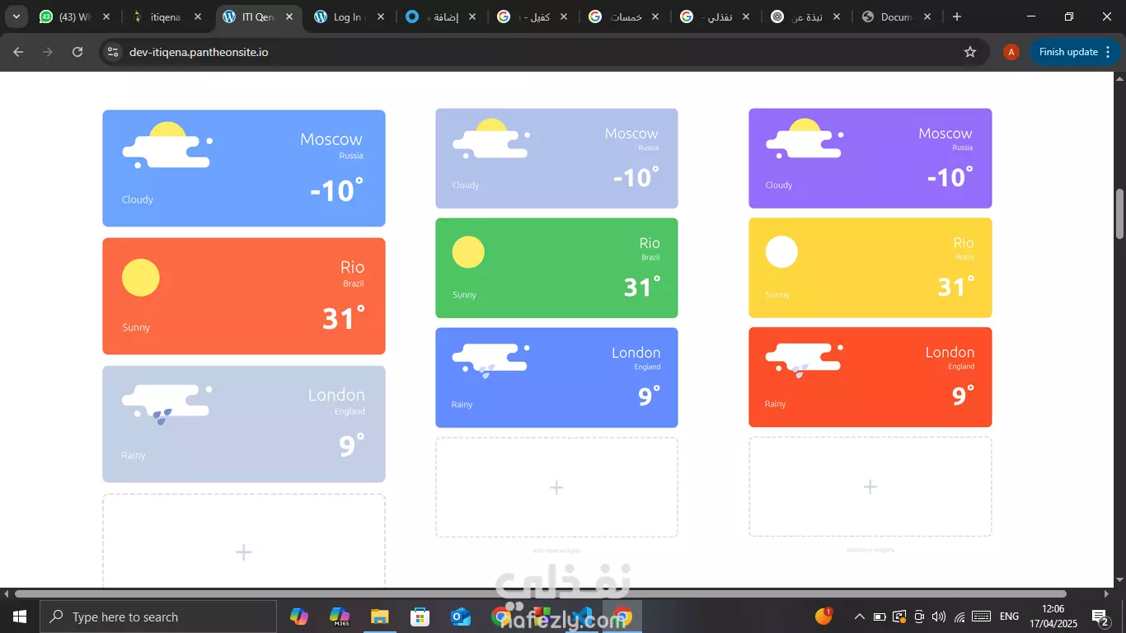Click cloudy icon on lavender Moscow card

491,138
